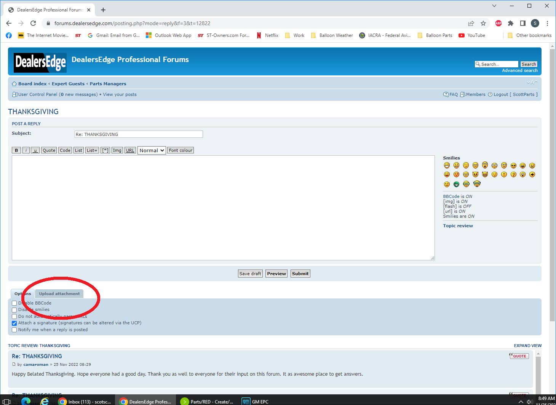The width and height of the screenshot is (556, 405).
Task: Open the AdBlock Plus extension icon
Action: click(498, 23)
